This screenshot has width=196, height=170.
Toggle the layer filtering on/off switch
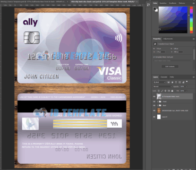(x=187, y=82)
